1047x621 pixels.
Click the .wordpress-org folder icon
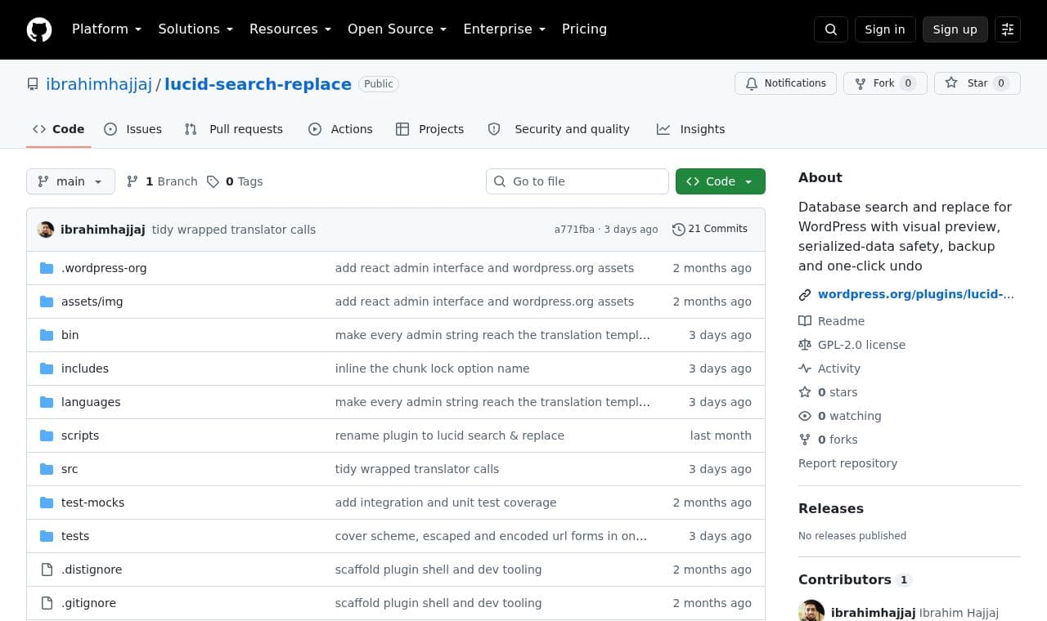[x=47, y=268]
